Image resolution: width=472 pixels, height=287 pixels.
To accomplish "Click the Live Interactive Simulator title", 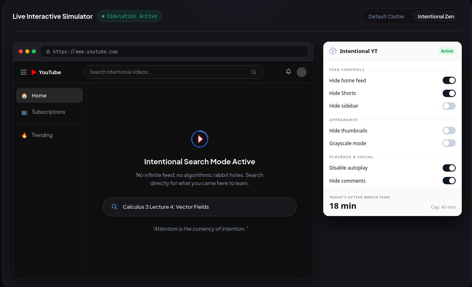I will (x=53, y=17).
